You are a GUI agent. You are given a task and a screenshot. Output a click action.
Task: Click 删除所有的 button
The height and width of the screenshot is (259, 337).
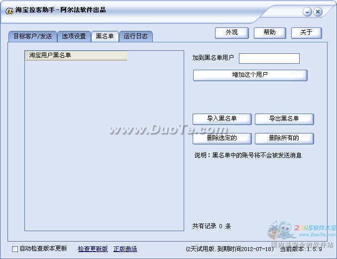(x=284, y=138)
